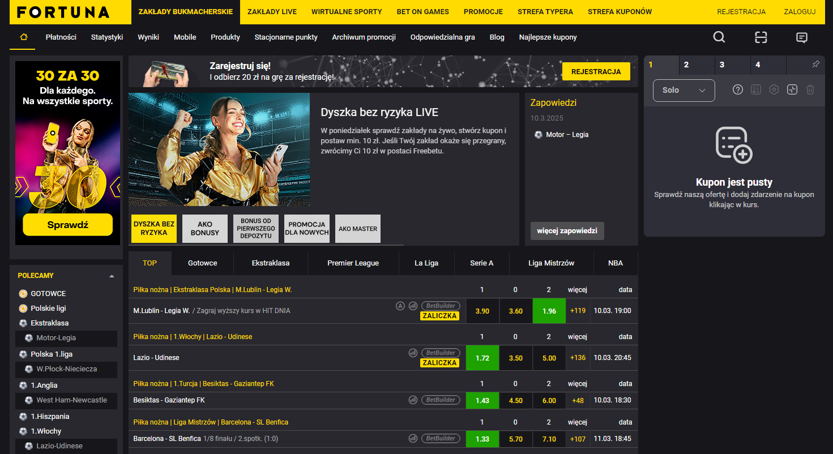This screenshot has height=454, width=833.
Task: Open betslip help question mark
Action: tap(737, 89)
